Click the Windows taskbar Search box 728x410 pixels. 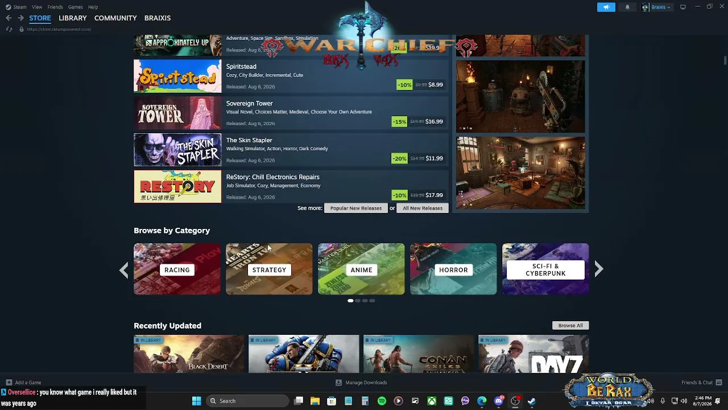[247, 401]
